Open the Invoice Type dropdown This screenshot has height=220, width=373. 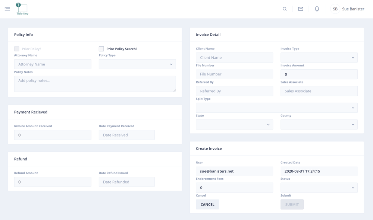click(x=319, y=58)
